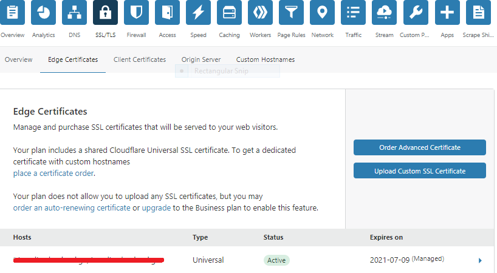Click the 'upgrade' link to Business plan

(x=156, y=208)
